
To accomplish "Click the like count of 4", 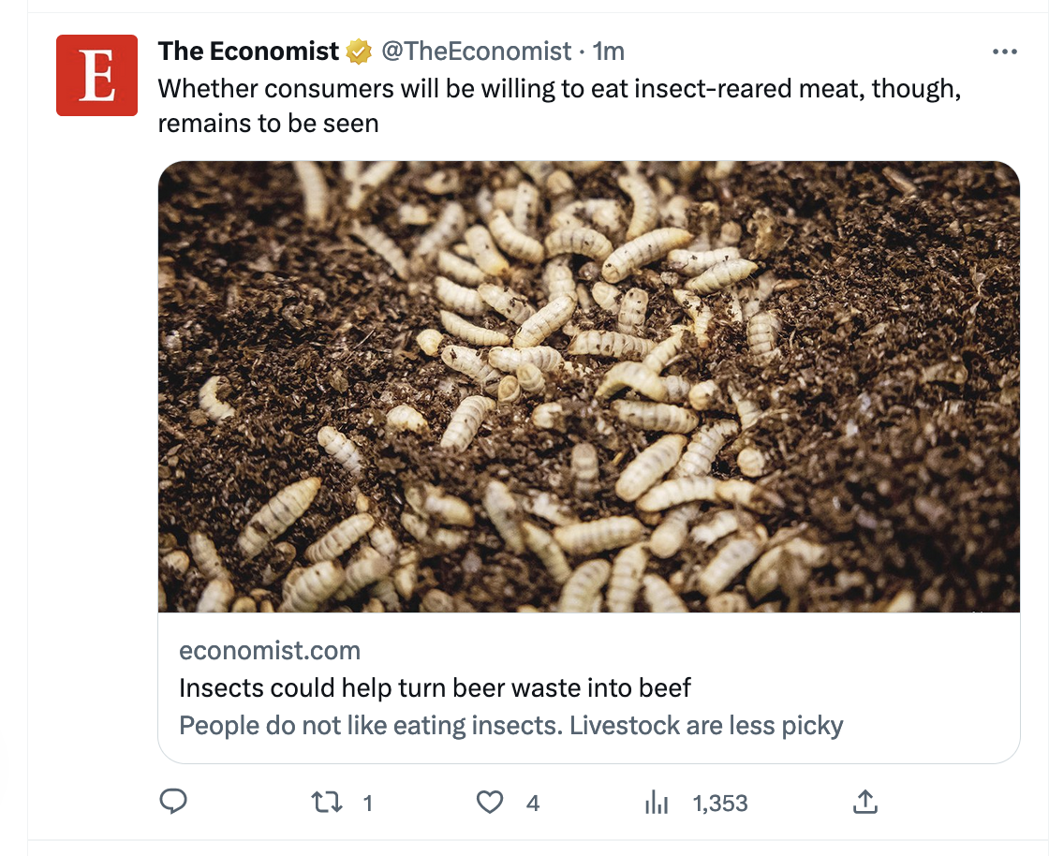I will (x=533, y=803).
